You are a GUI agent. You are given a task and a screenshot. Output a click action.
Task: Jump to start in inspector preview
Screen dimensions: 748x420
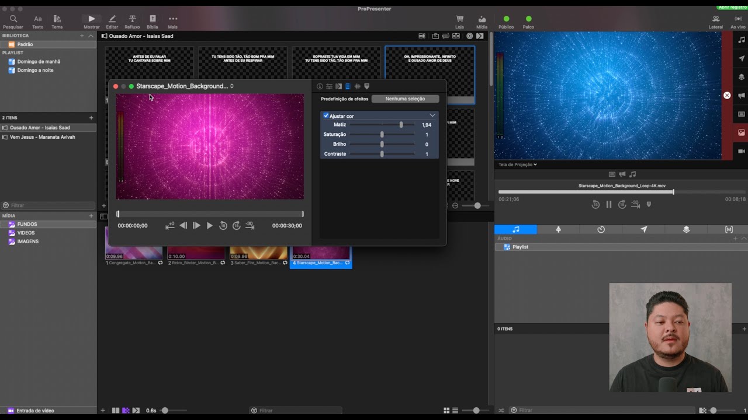point(170,226)
